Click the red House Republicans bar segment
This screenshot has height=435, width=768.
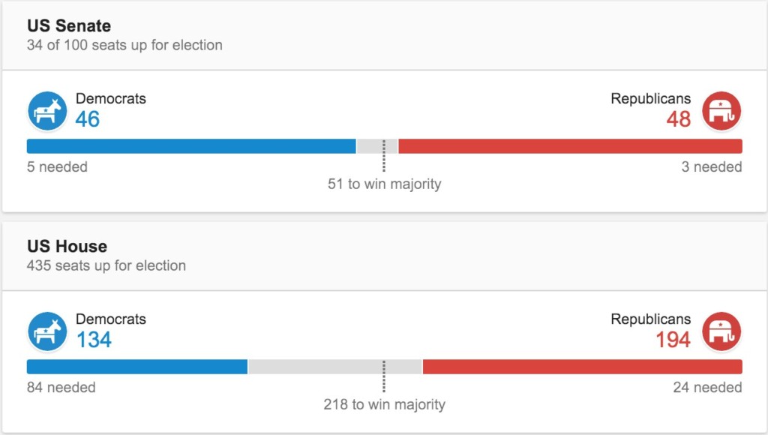[x=582, y=367]
